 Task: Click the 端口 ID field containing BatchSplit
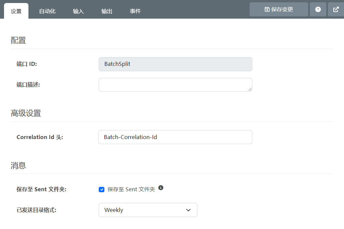click(x=175, y=64)
